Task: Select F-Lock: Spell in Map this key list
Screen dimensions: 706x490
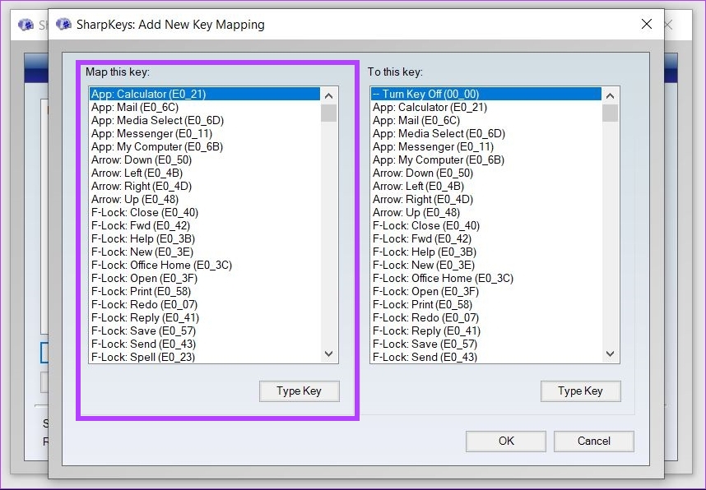Action: 205,357
